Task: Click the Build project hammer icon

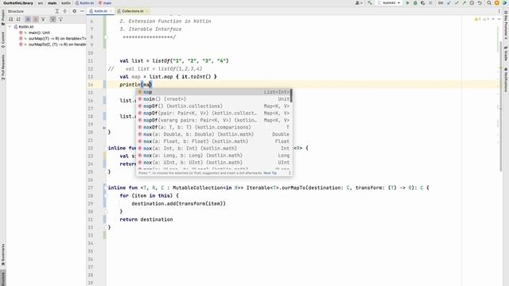Action: [370, 3]
